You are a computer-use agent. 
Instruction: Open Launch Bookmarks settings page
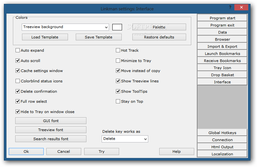[222, 54]
